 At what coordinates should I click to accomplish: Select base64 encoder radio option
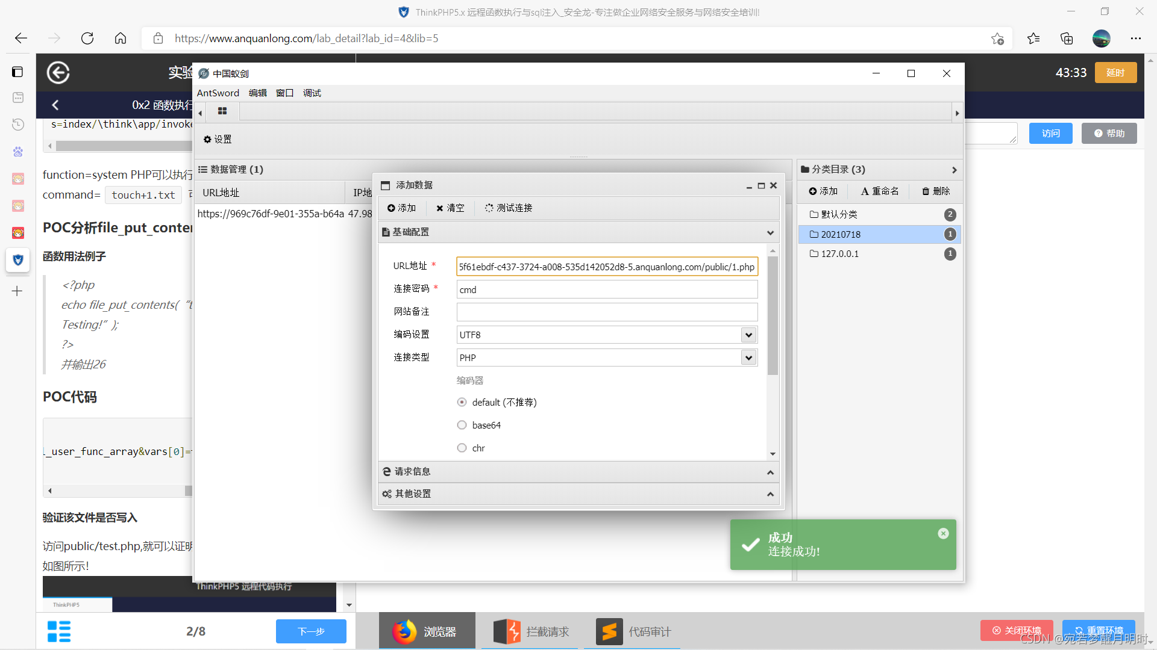click(x=462, y=425)
